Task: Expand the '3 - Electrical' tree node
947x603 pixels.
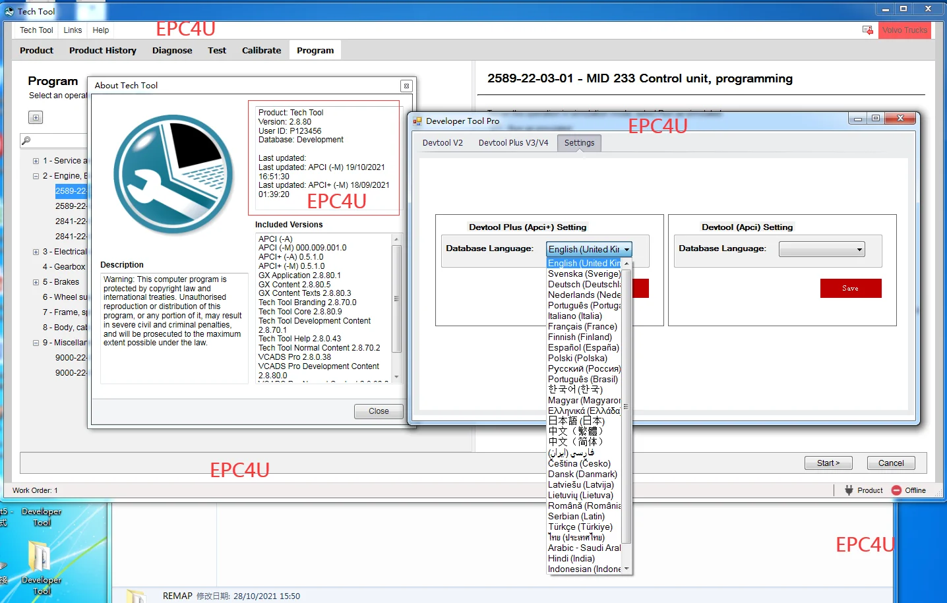Action: coord(36,252)
